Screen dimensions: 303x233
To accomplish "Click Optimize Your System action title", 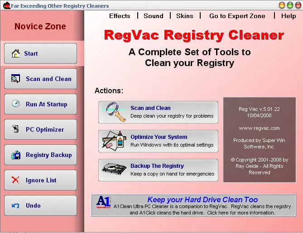I will (159, 137).
